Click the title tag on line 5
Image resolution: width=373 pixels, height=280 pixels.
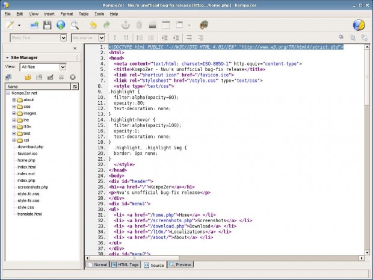(x=190, y=69)
